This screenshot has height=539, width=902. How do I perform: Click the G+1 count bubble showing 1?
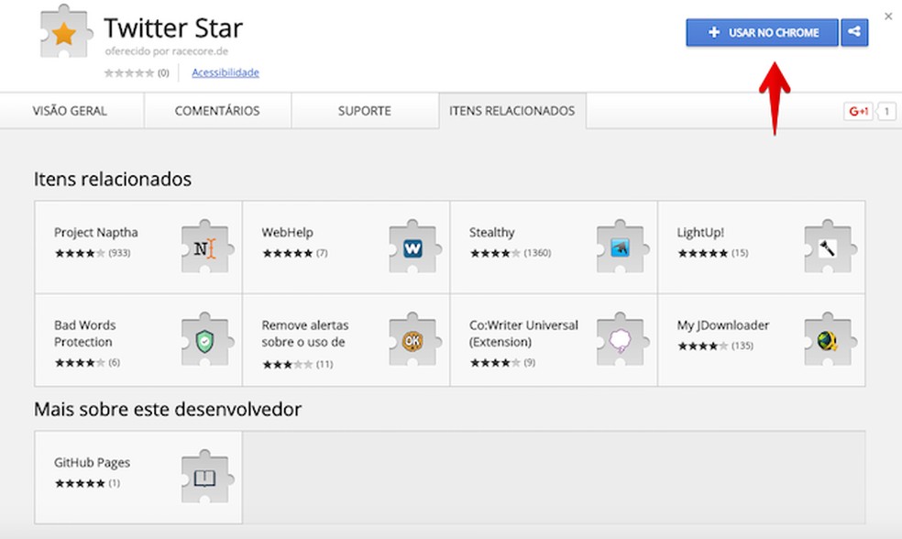pos(886,111)
